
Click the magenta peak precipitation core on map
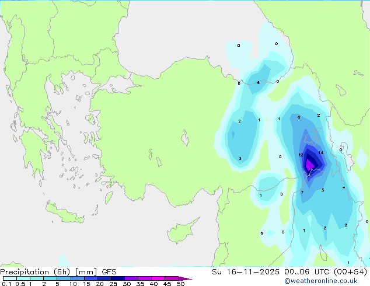pyautogui.click(x=309, y=165)
